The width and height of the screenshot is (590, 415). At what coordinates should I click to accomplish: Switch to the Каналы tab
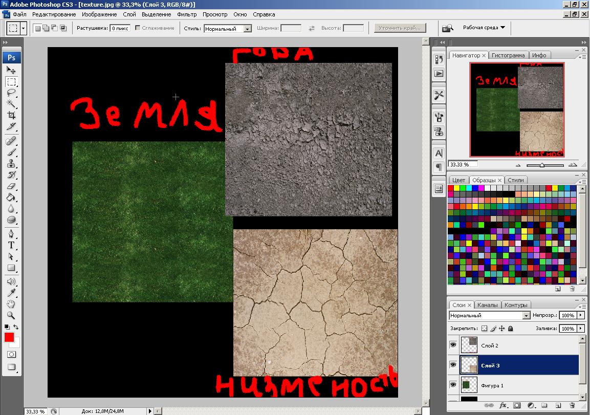[487, 305]
